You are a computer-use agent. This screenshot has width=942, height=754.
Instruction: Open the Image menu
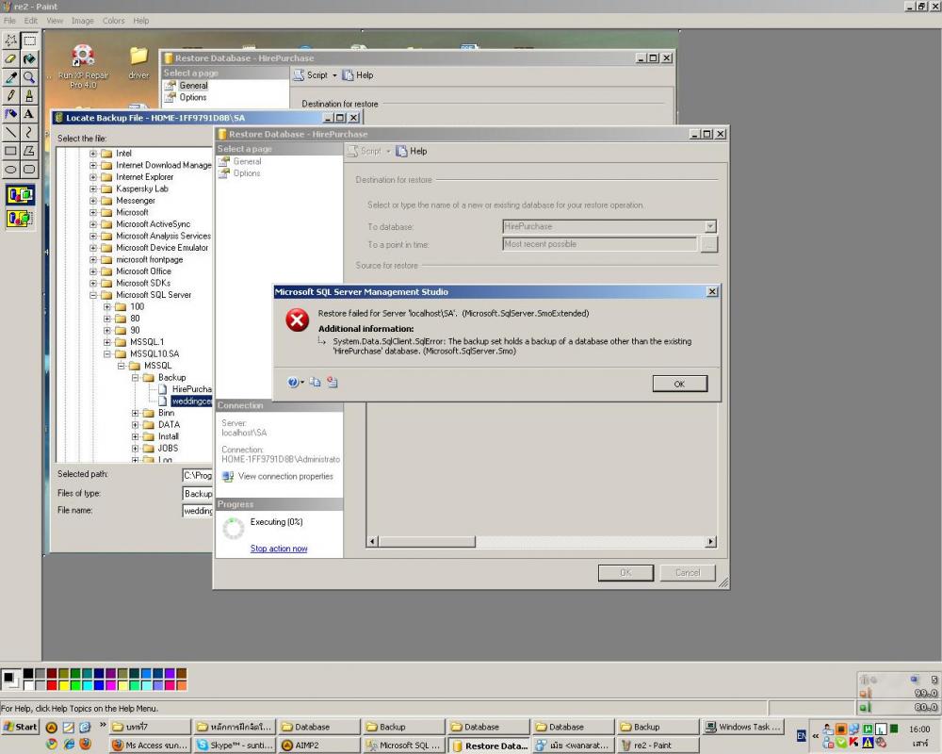click(x=82, y=21)
